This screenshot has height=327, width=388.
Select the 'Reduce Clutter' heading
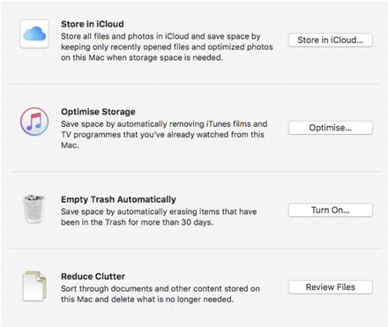tap(93, 277)
